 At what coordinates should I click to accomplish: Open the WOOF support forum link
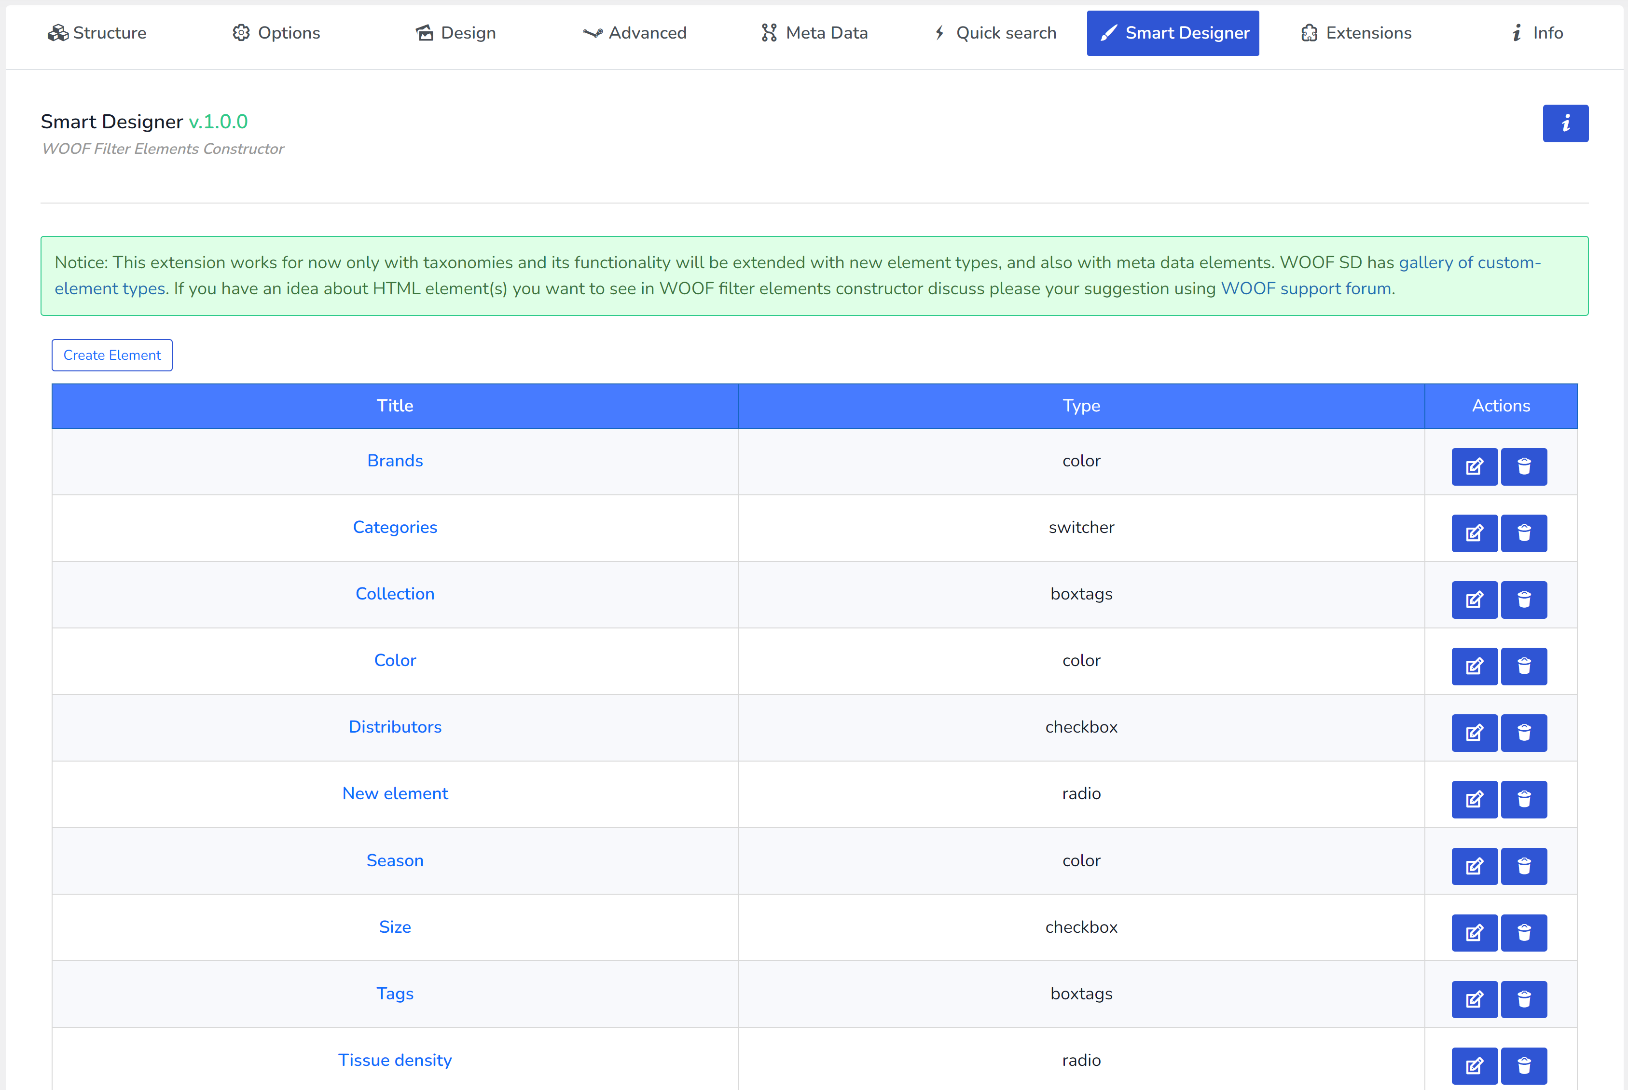1305,288
